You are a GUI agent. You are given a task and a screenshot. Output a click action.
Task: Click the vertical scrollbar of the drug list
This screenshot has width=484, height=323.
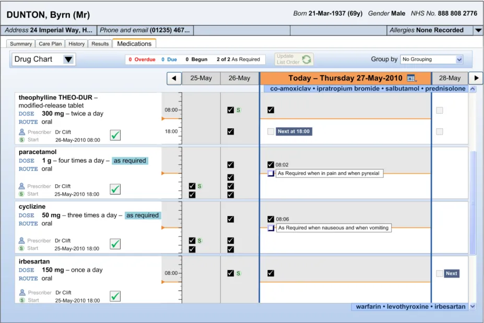pos(473,202)
